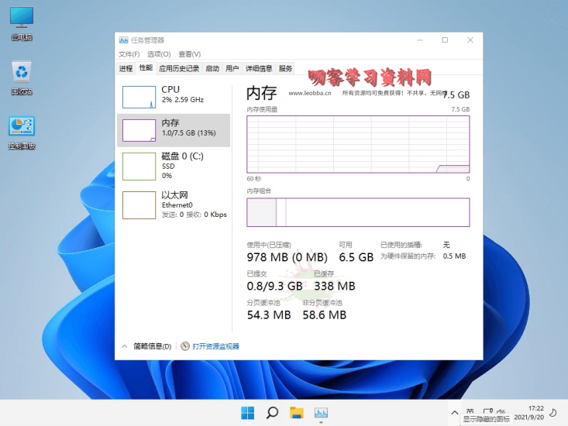This screenshot has height=426, width=568.
Task: Switch to the 服务 tab
Action: click(x=285, y=68)
